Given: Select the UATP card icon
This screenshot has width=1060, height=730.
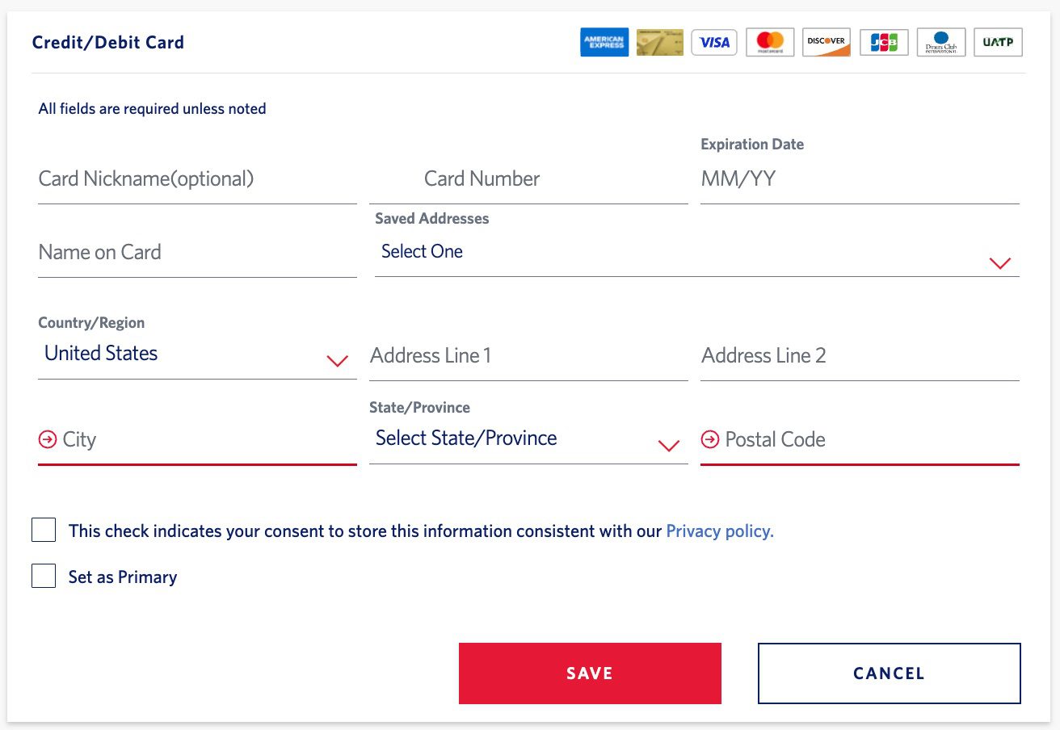Looking at the screenshot, I should click(x=998, y=42).
